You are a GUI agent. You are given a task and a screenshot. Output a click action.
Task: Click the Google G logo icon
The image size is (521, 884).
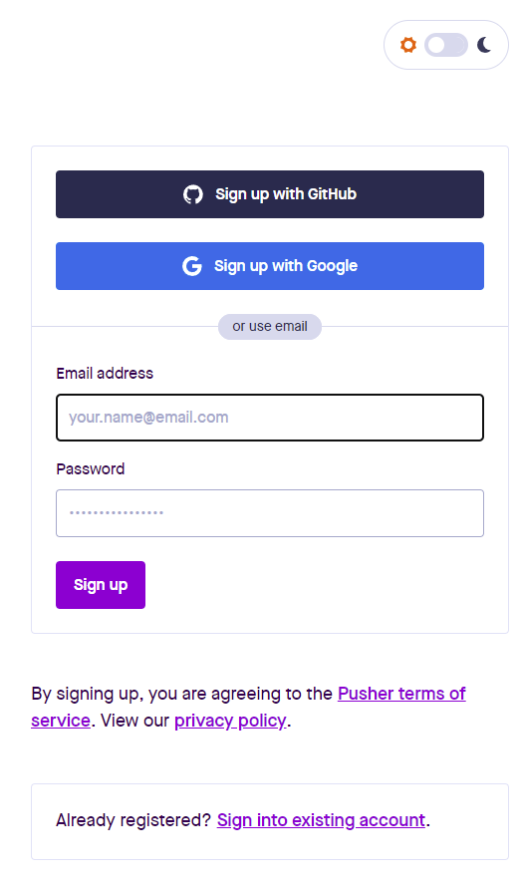192,266
